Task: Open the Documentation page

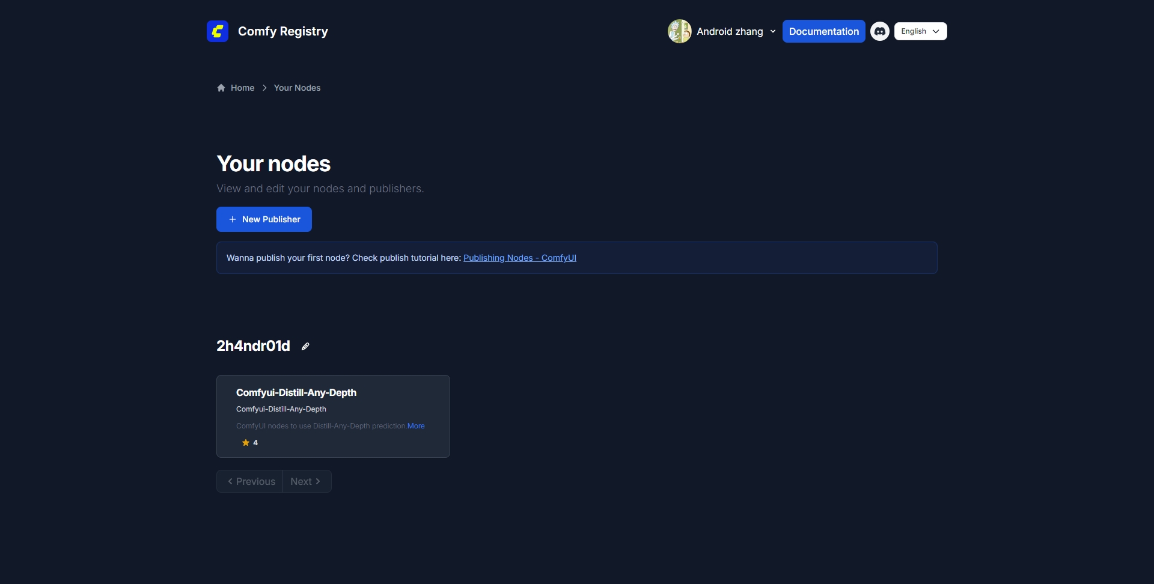Action: 823,31
